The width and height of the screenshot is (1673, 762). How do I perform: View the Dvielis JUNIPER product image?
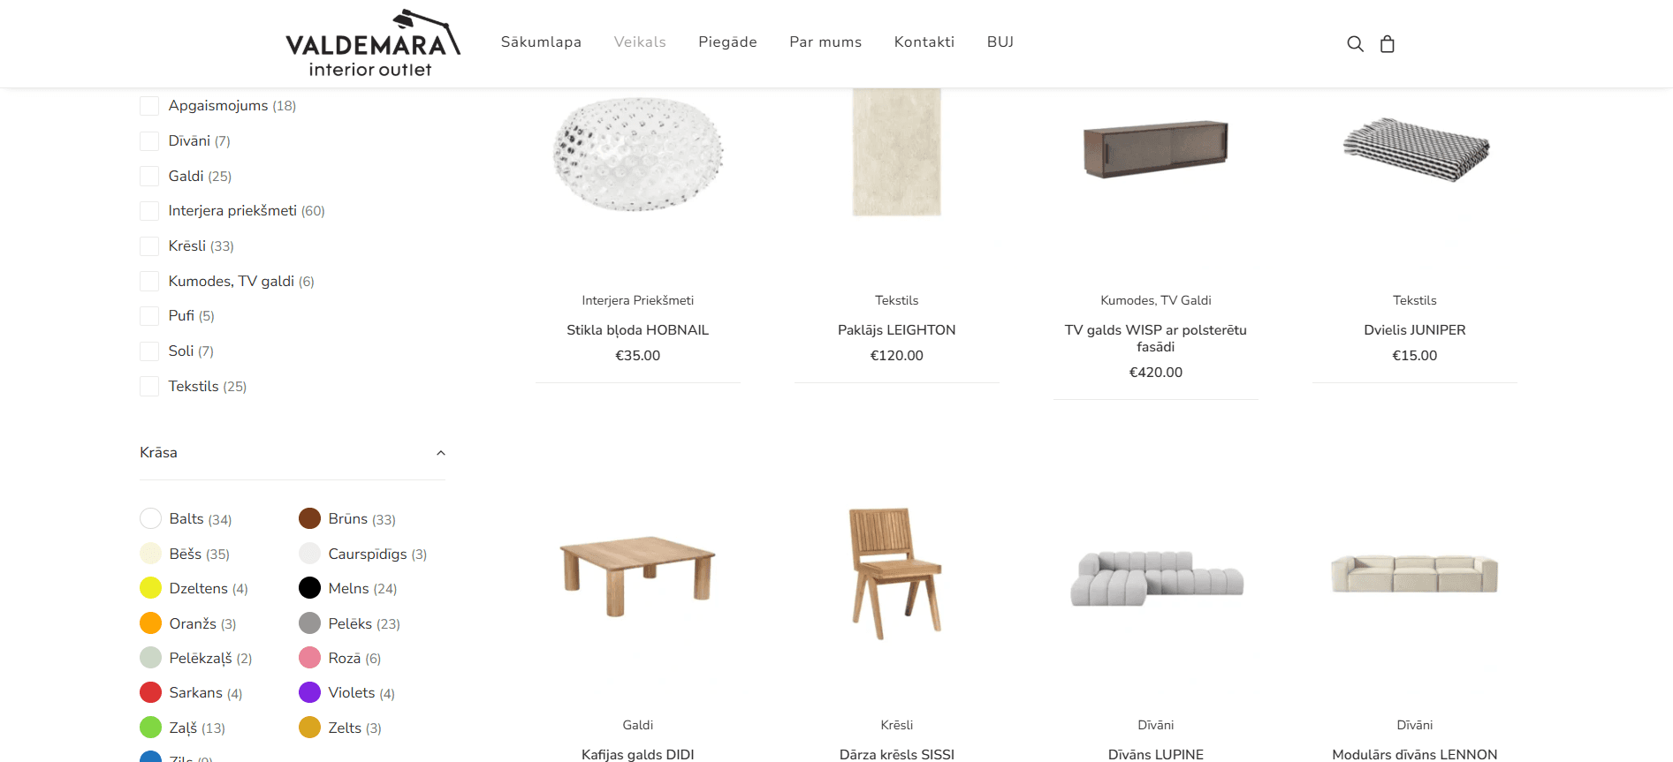pyautogui.click(x=1415, y=150)
